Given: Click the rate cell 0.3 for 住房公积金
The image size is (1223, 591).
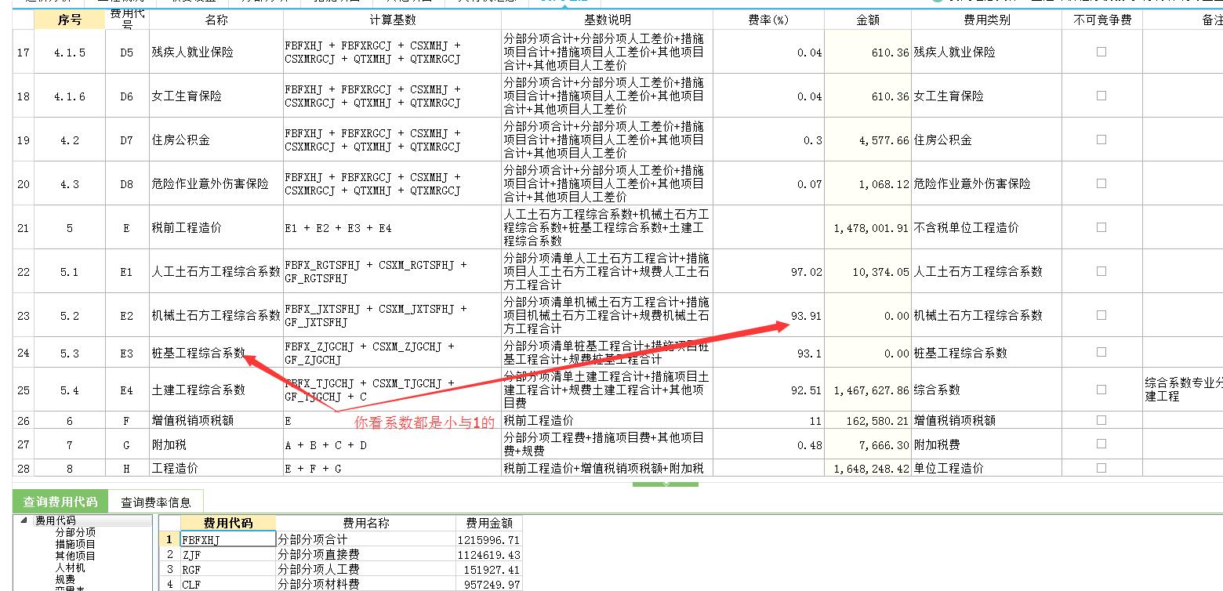Looking at the screenshot, I should tap(768, 140).
